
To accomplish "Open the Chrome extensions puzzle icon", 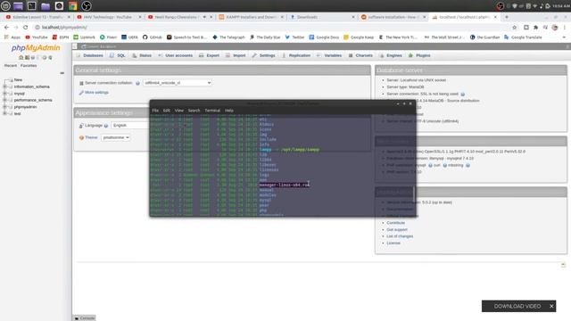I will (x=535, y=28).
